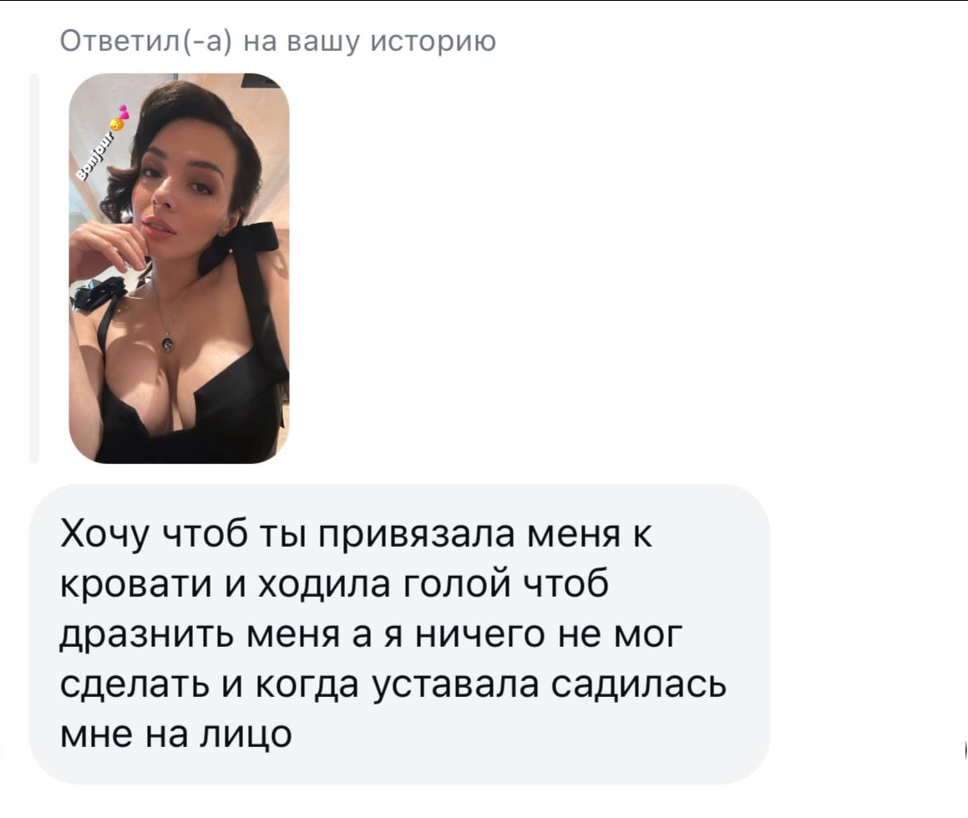
Task: Click the pendant necklace in the story preview
Action: [167, 343]
